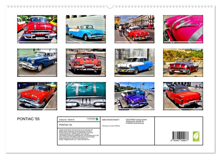The image size is (220, 158).
Task: Click the Artikel-Nr. 1954418 text
Action: pos(67,120)
